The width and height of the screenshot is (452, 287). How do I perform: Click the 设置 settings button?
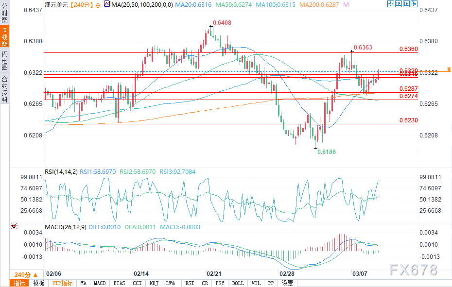click(x=287, y=283)
